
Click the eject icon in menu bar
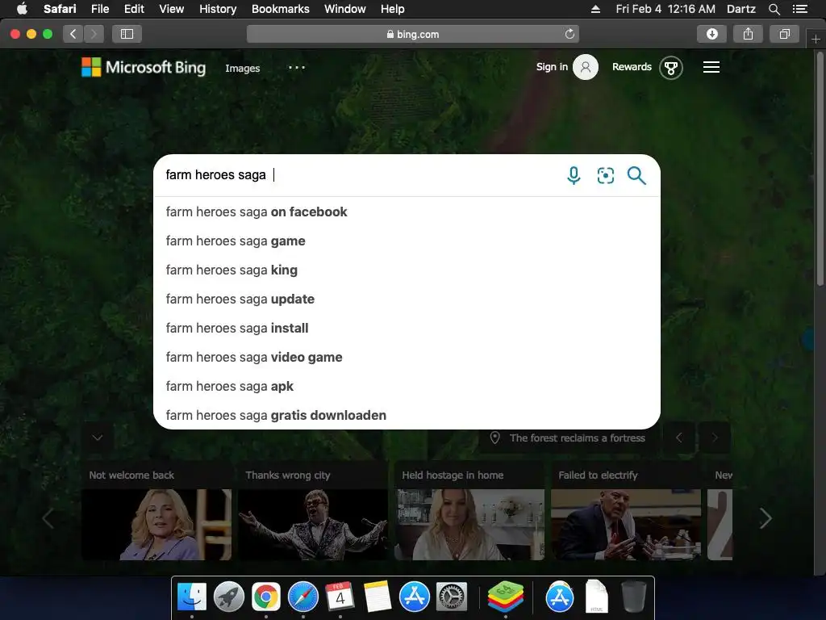595,9
